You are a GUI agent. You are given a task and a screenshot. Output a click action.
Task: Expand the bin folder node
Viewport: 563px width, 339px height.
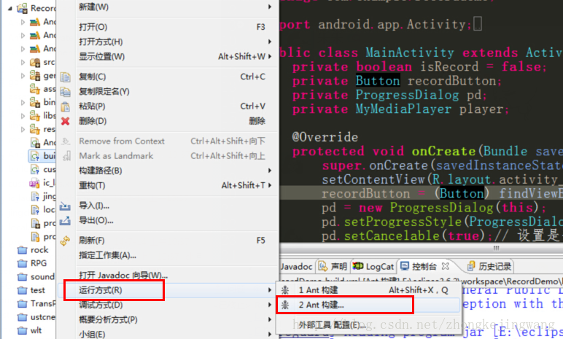[x=23, y=102]
